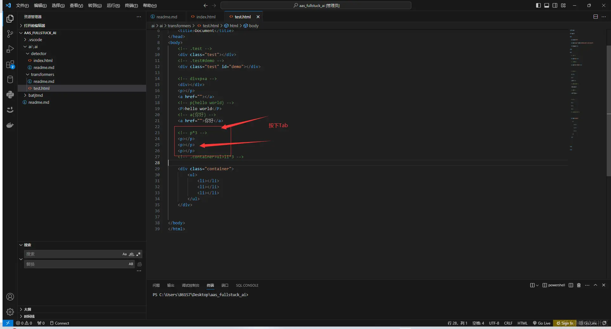Open the database view icon
Image resolution: width=611 pixels, height=329 pixels.
(10, 79)
